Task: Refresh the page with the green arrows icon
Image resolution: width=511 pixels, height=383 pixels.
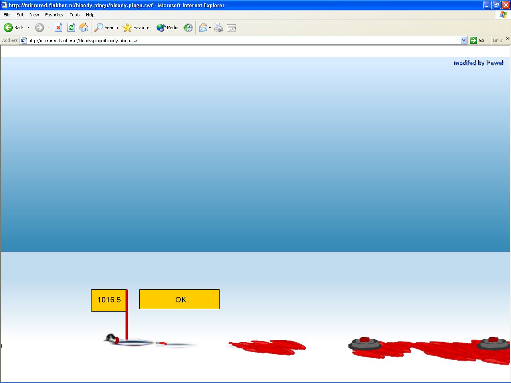Action: [71, 28]
